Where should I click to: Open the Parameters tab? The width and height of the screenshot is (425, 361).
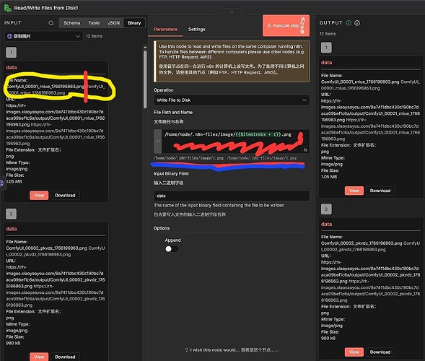tap(165, 30)
